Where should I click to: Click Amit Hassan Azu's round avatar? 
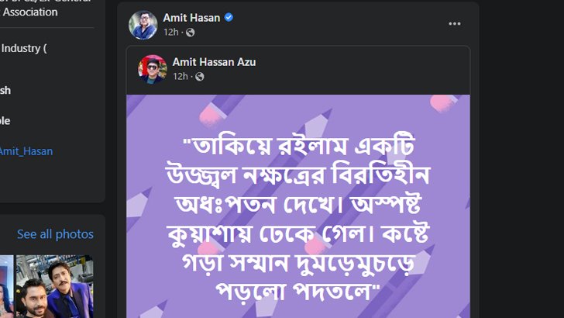click(153, 69)
